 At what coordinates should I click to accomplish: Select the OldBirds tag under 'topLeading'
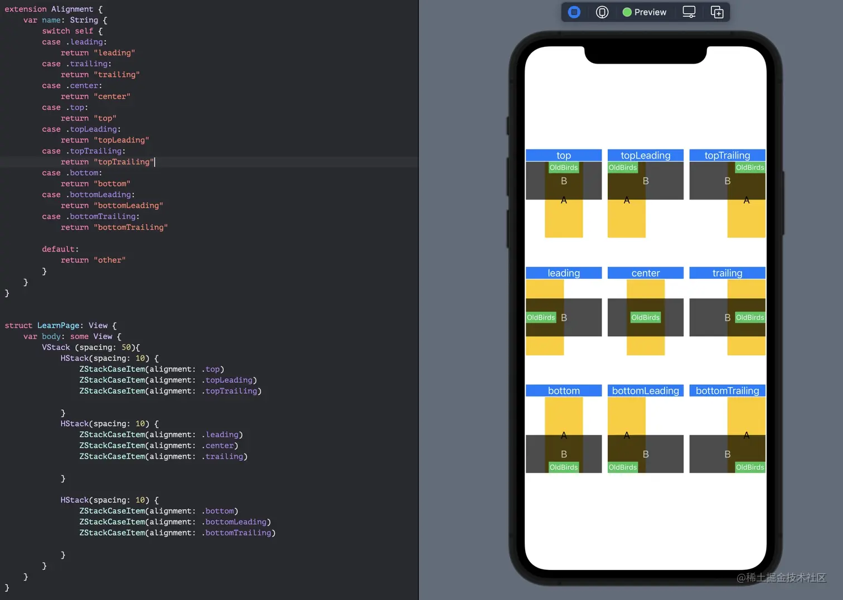[x=623, y=167]
